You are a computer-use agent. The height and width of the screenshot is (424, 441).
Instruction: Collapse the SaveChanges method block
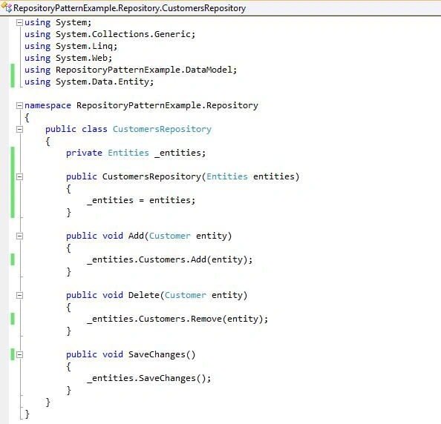(x=19, y=355)
